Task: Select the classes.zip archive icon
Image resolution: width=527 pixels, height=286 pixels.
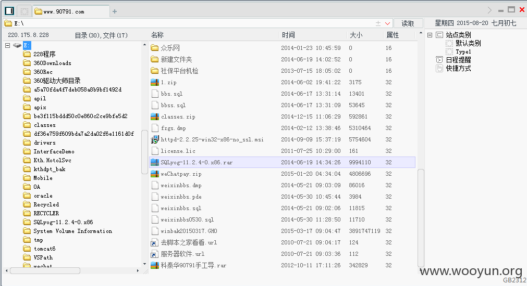Action: pyautogui.click(x=155, y=116)
